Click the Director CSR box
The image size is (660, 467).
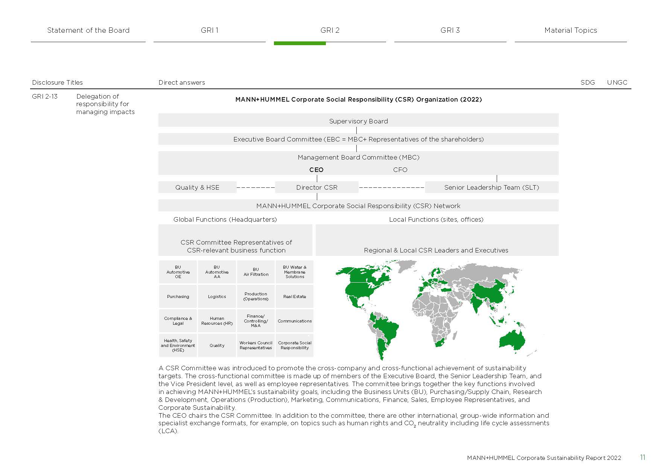click(x=317, y=187)
